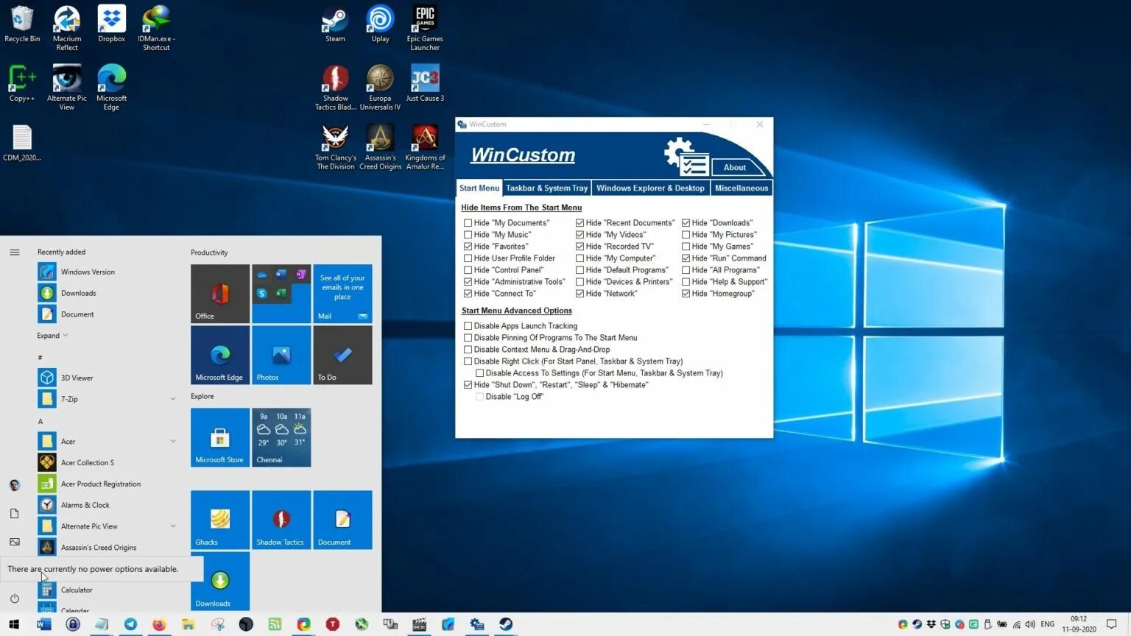Open the Office tile
Image resolution: width=1131 pixels, height=636 pixels.
pos(220,294)
